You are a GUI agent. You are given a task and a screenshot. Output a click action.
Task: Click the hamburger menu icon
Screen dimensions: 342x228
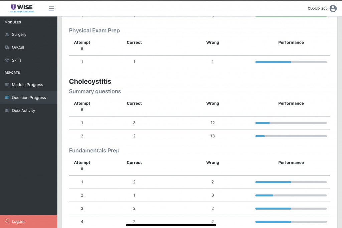[x=51, y=8]
